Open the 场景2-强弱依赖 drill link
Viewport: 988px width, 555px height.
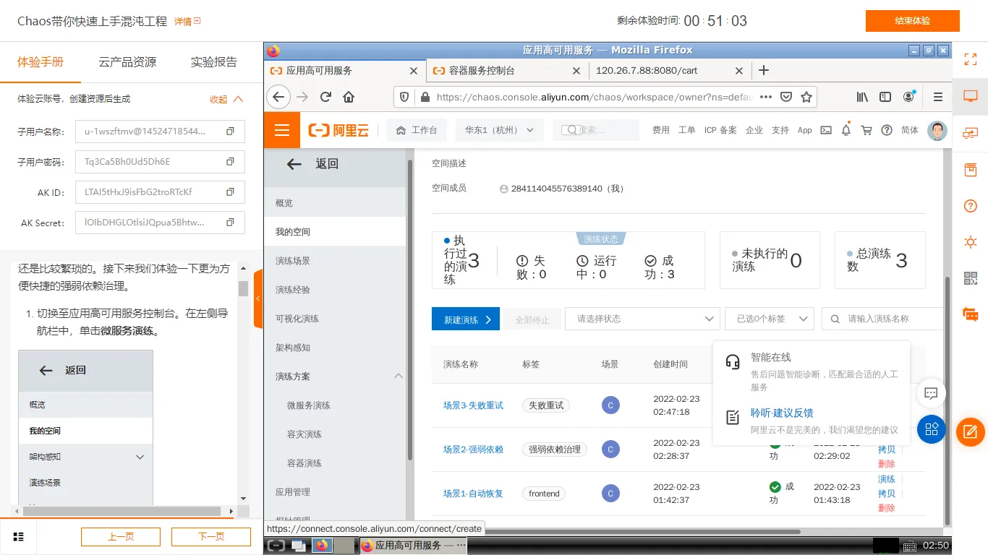pyautogui.click(x=473, y=449)
